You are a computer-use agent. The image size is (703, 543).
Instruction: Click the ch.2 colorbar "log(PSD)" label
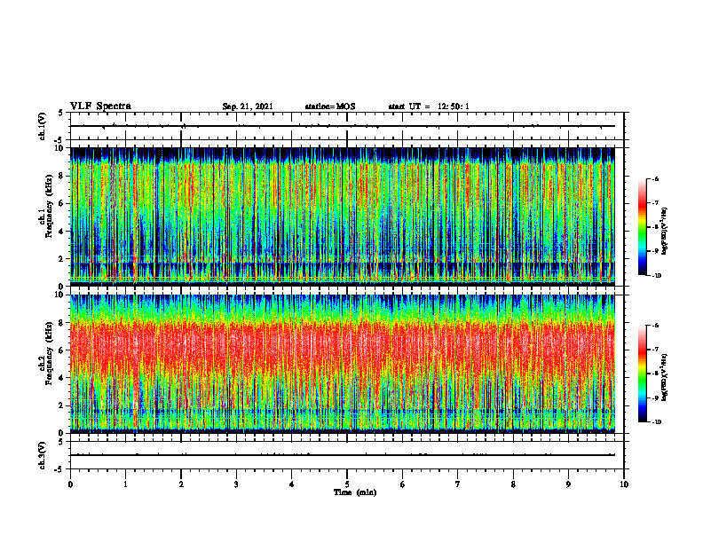click(665, 377)
